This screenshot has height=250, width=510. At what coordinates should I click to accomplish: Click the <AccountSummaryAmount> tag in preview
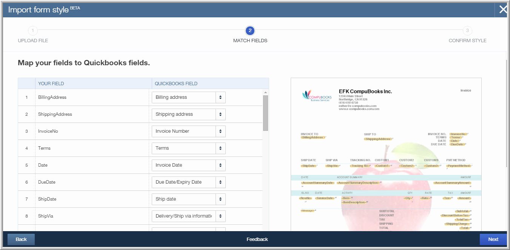pos(452,183)
